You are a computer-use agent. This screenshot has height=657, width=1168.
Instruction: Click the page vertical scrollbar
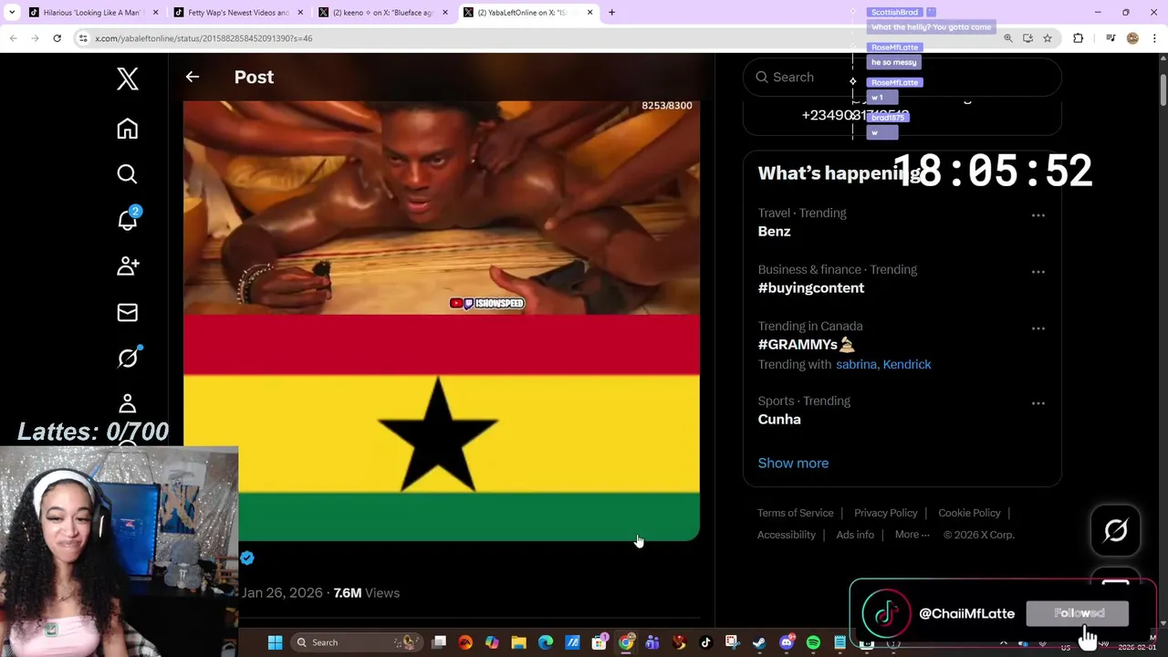coord(1163,92)
